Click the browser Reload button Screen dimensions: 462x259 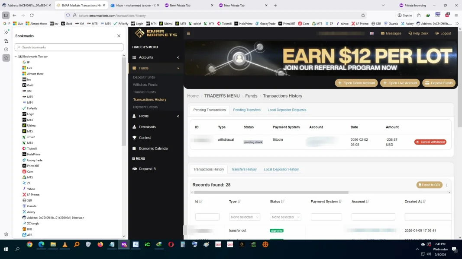[32, 16]
